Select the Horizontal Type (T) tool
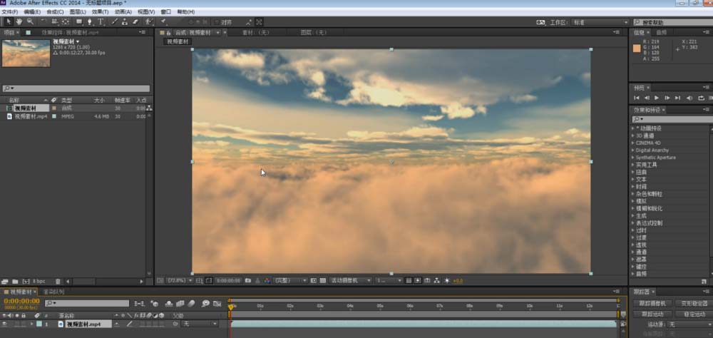 click(x=101, y=22)
